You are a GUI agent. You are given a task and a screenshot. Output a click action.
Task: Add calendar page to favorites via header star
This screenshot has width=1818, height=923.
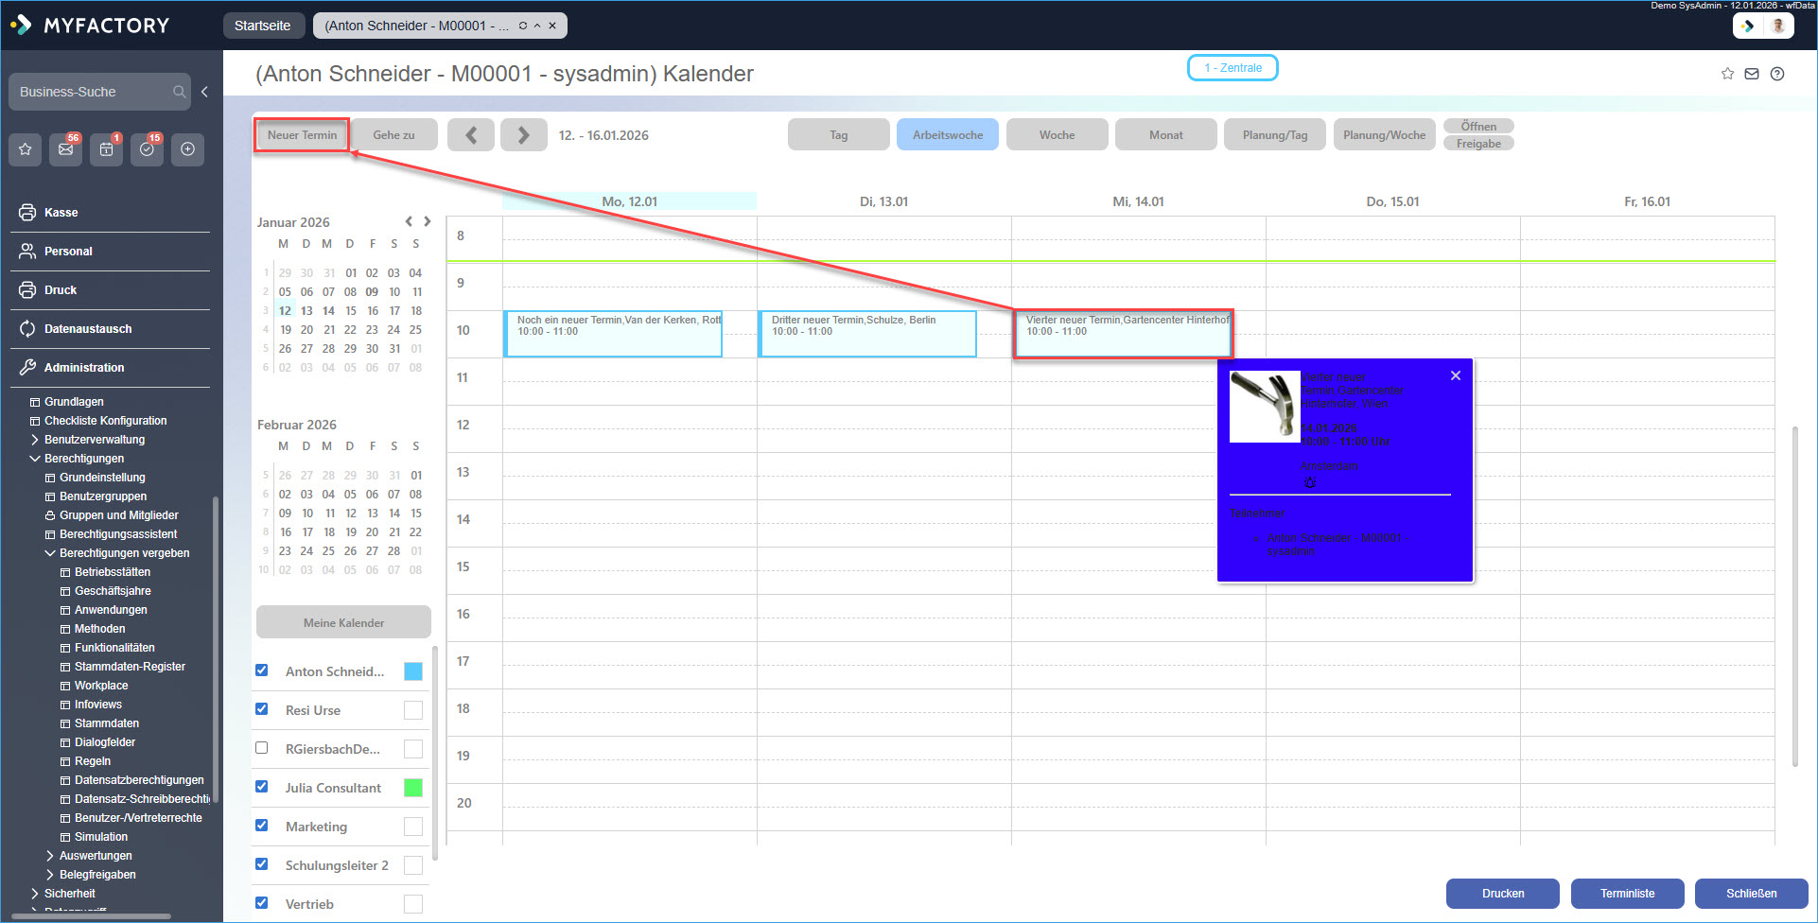coord(1727,74)
